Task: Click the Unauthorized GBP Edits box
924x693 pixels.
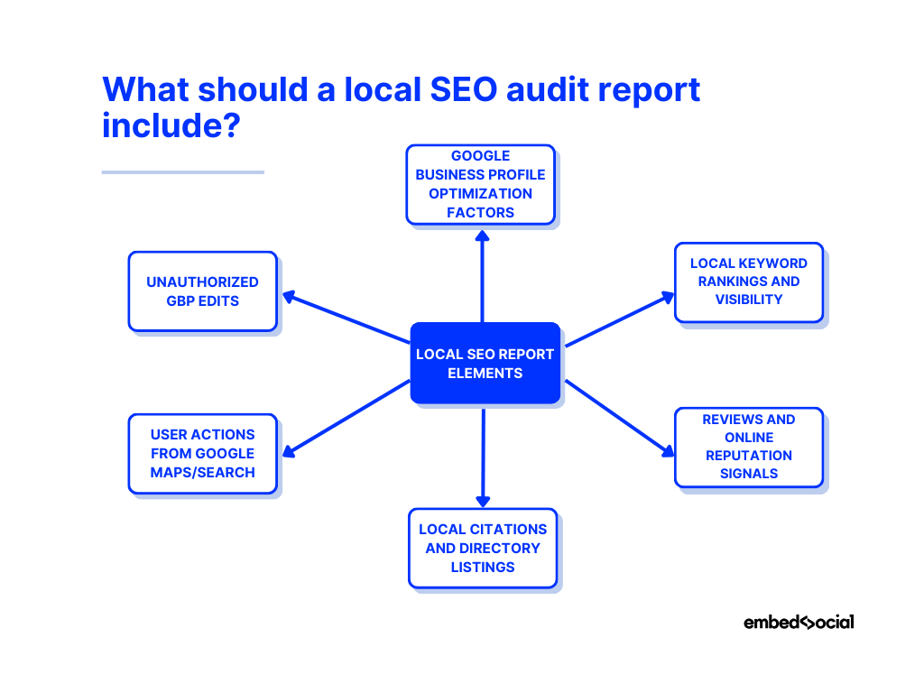Action: point(202,291)
